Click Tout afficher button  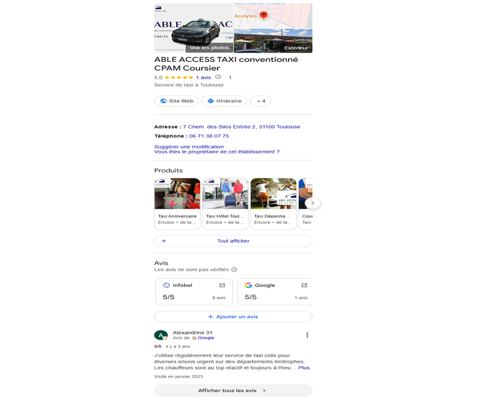(x=233, y=241)
